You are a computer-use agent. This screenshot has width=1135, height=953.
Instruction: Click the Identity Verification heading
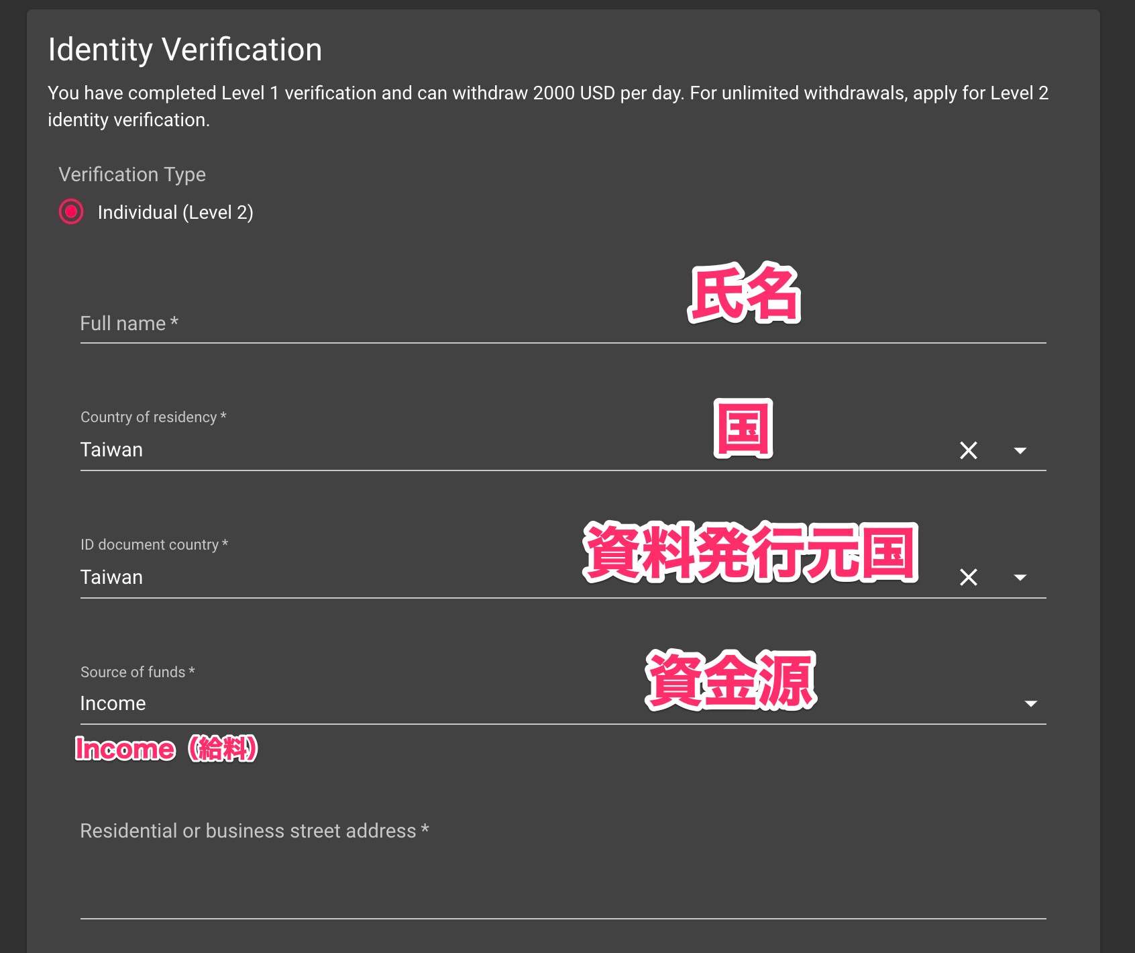click(x=185, y=50)
